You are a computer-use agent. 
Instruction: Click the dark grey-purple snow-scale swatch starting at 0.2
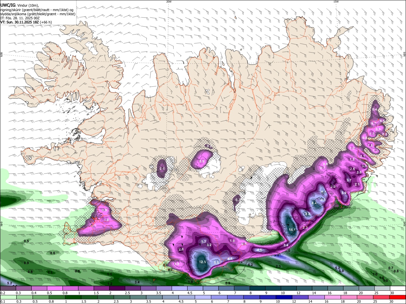tap(8, 288)
